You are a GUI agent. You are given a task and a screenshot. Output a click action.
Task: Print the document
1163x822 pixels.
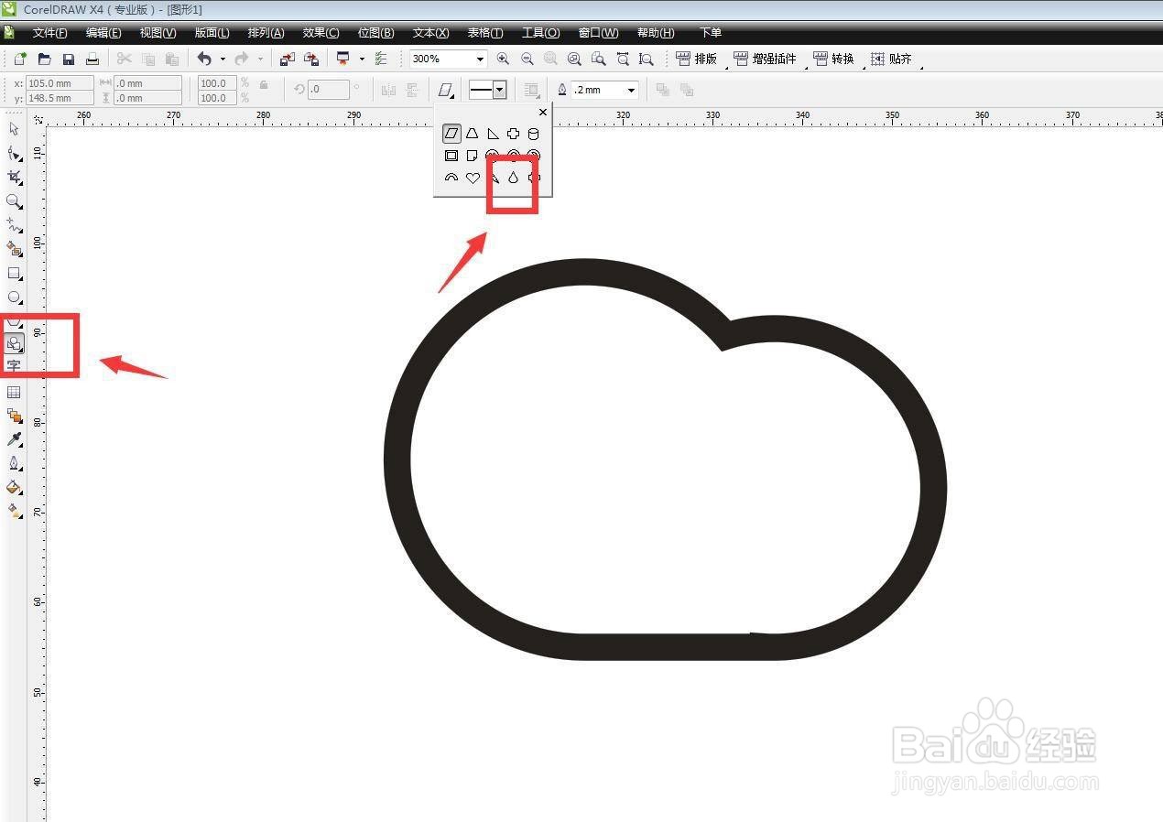92,59
